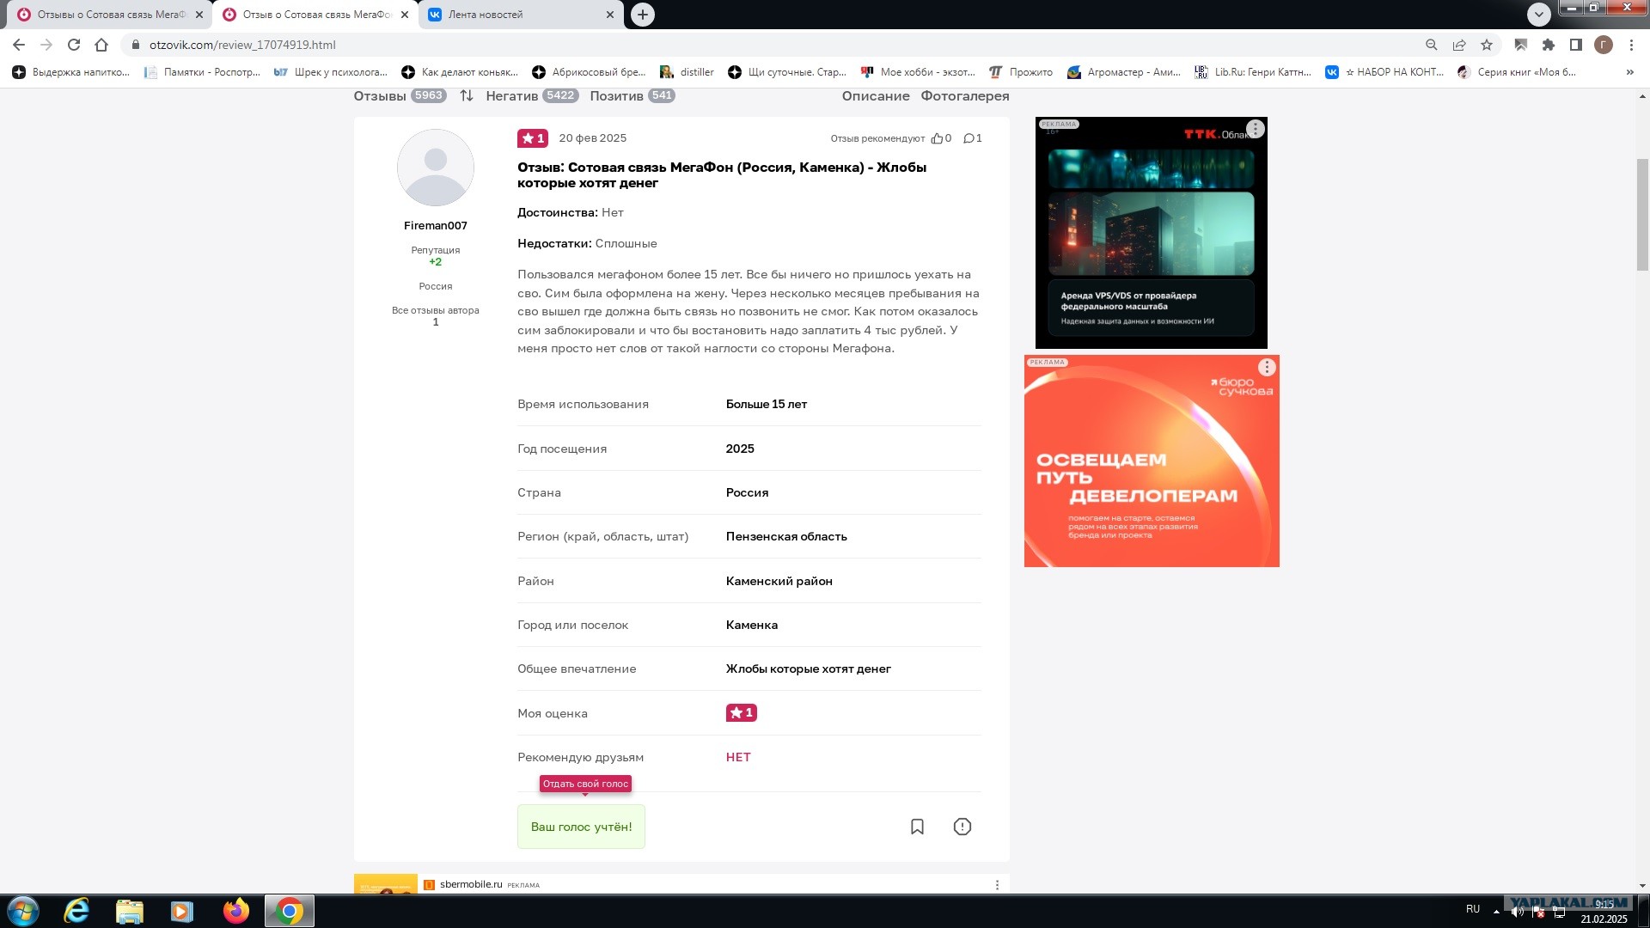Open the tab search dropdown arrow
The height and width of the screenshot is (928, 1650).
click(1539, 15)
